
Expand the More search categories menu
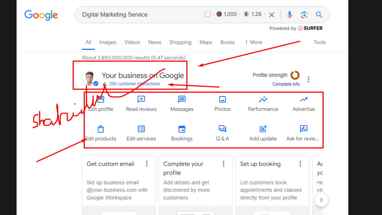[253, 42]
